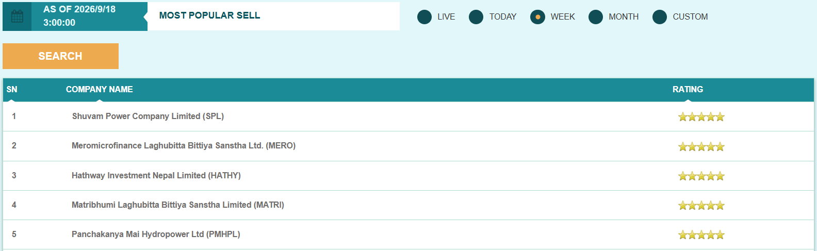Screen dimensions: 817x251
Task: Click the star rating for Matribhumi Laghubitta row
Action: [x=701, y=206]
